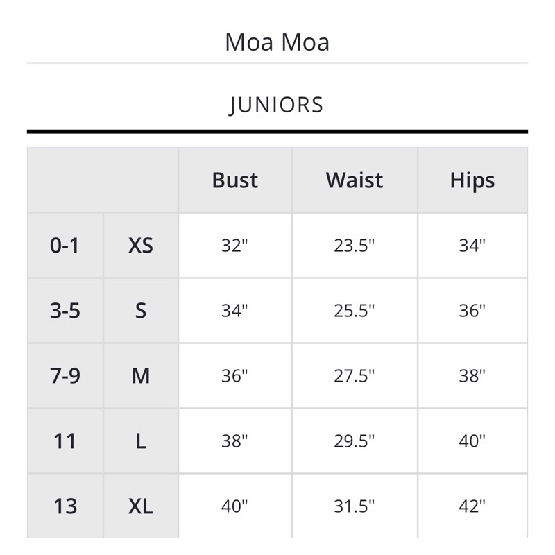Select the JUNIORS section heading
The image size is (555, 555).
(x=276, y=105)
